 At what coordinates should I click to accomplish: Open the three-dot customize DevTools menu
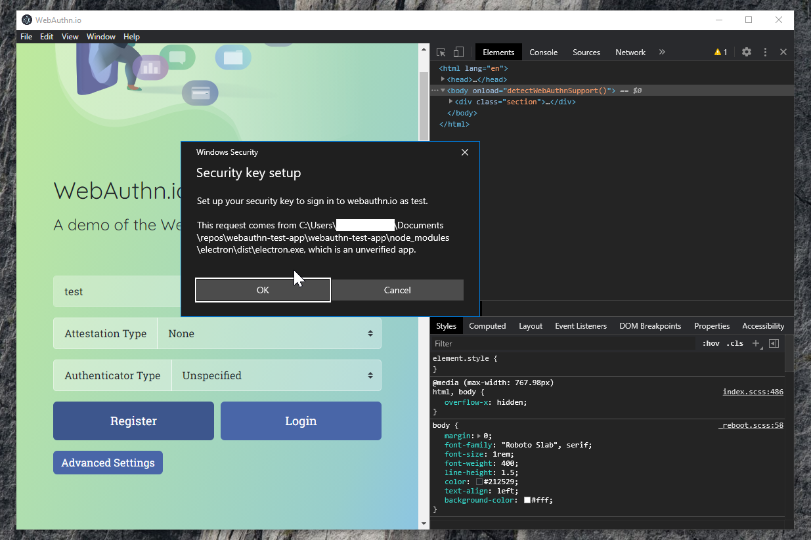pos(765,52)
